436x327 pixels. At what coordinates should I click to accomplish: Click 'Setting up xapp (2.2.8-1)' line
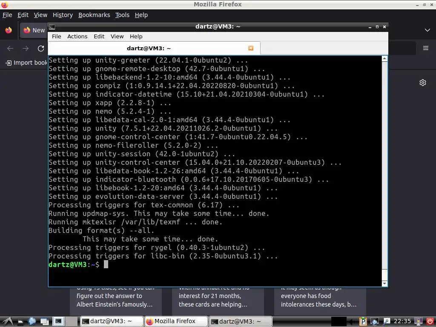click(110, 103)
